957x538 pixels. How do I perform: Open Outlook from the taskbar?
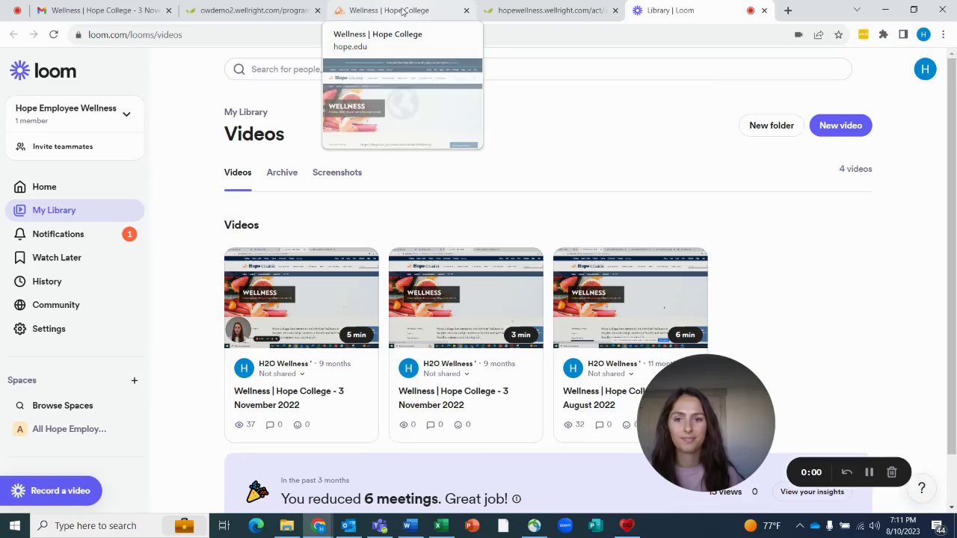(348, 525)
